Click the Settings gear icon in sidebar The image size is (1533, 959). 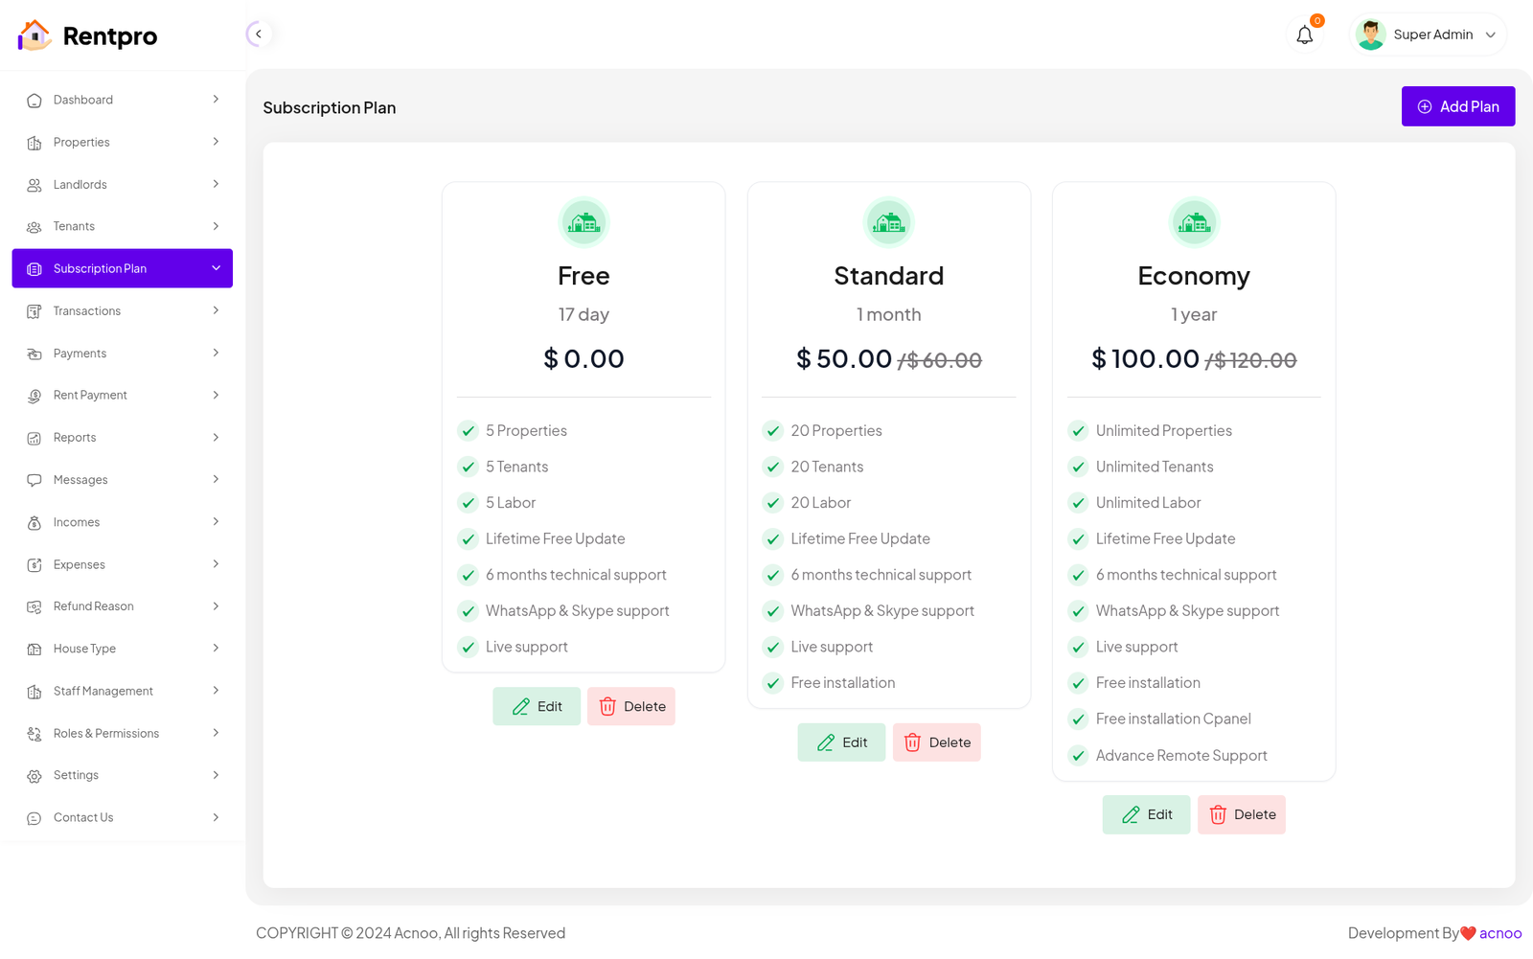point(34,776)
